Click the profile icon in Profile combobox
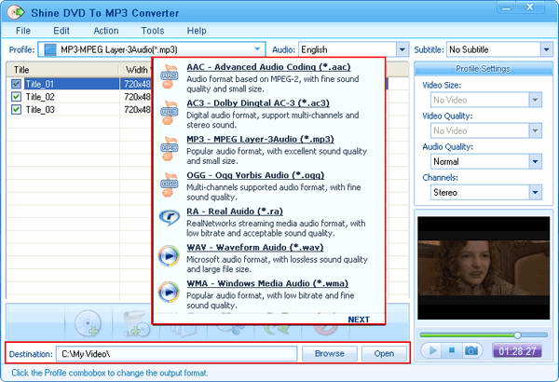The width and height of the screenshot is (559, 382). tap(50, 49)
